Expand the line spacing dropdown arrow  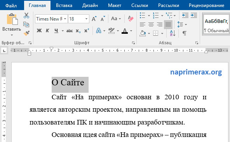pos(186,24)
